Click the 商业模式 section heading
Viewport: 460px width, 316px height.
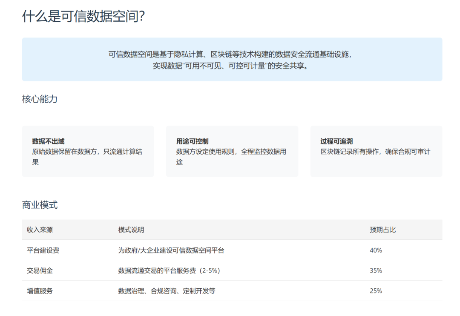coord(40,205)
